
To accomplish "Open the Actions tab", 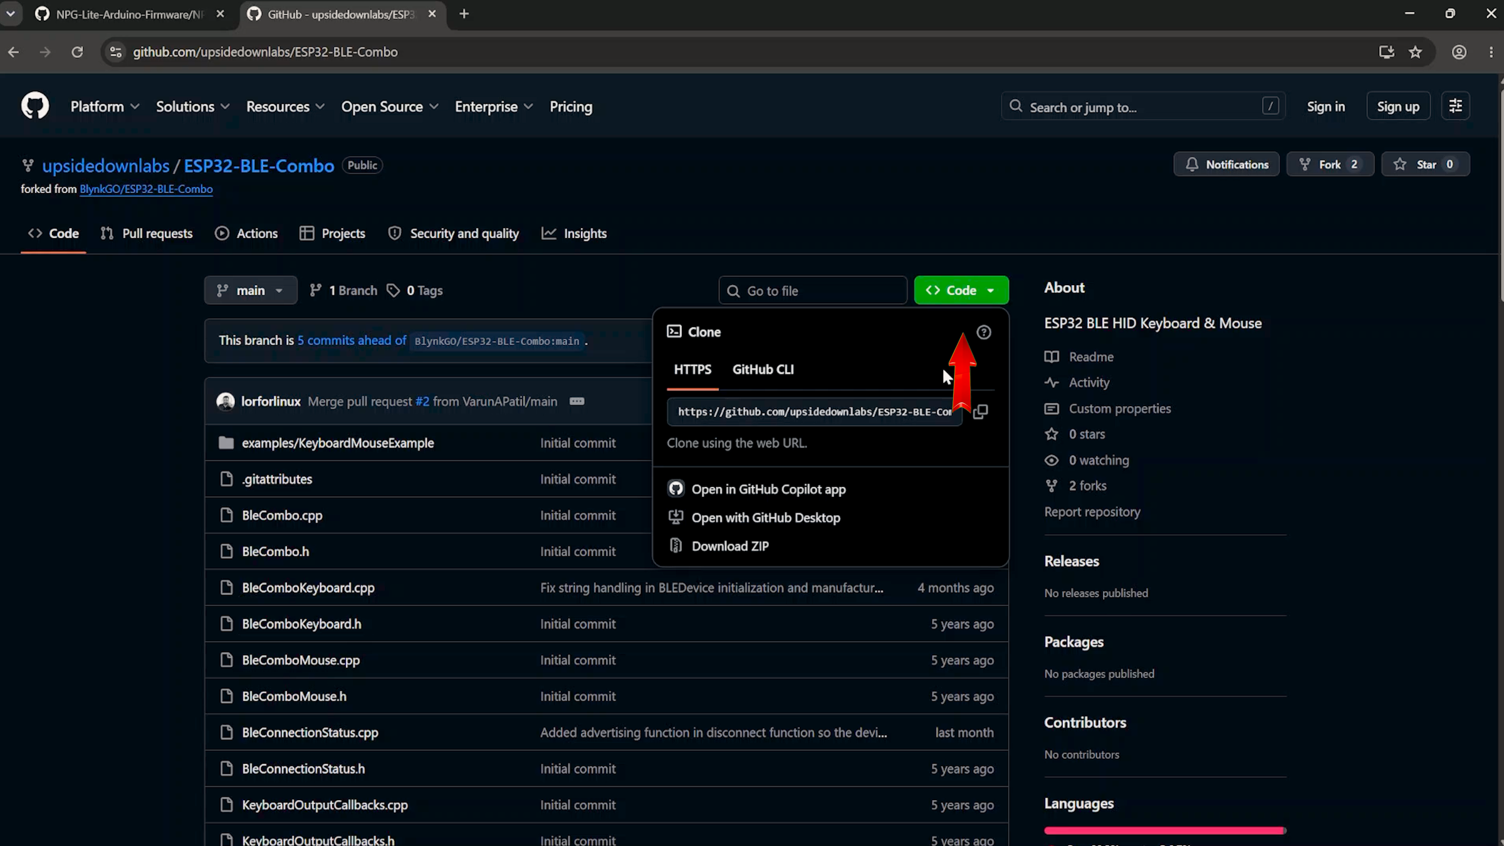I will pyautogui.click(x=246, y=233).
